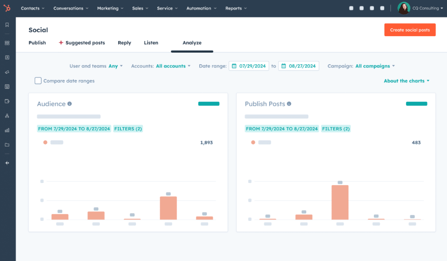Open the folder Library sidebar icon
The height and width of the screenshot is (261, 447).
(7, 145)
